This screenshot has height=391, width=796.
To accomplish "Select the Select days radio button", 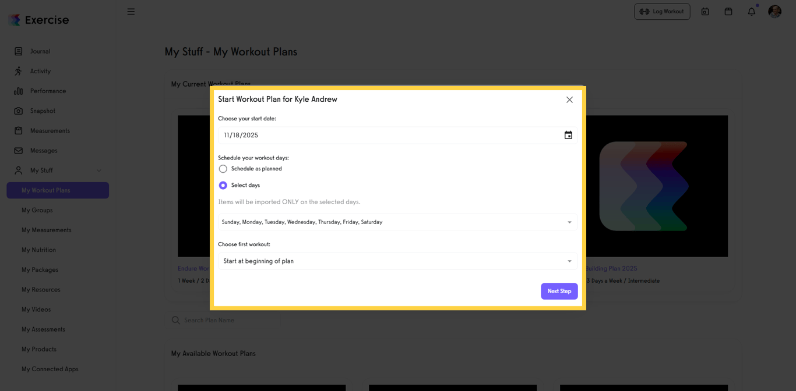I will (223, 185).
